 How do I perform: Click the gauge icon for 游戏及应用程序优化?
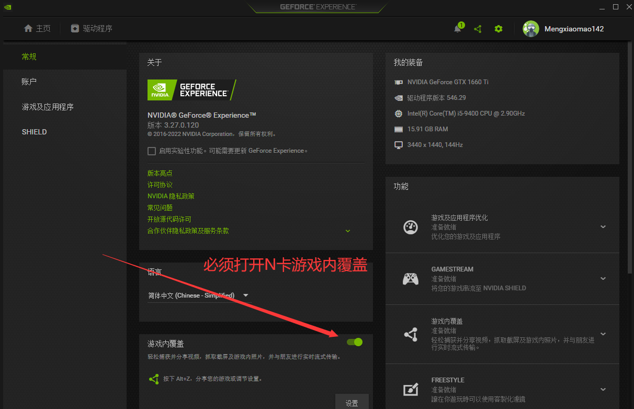(411, 227)
